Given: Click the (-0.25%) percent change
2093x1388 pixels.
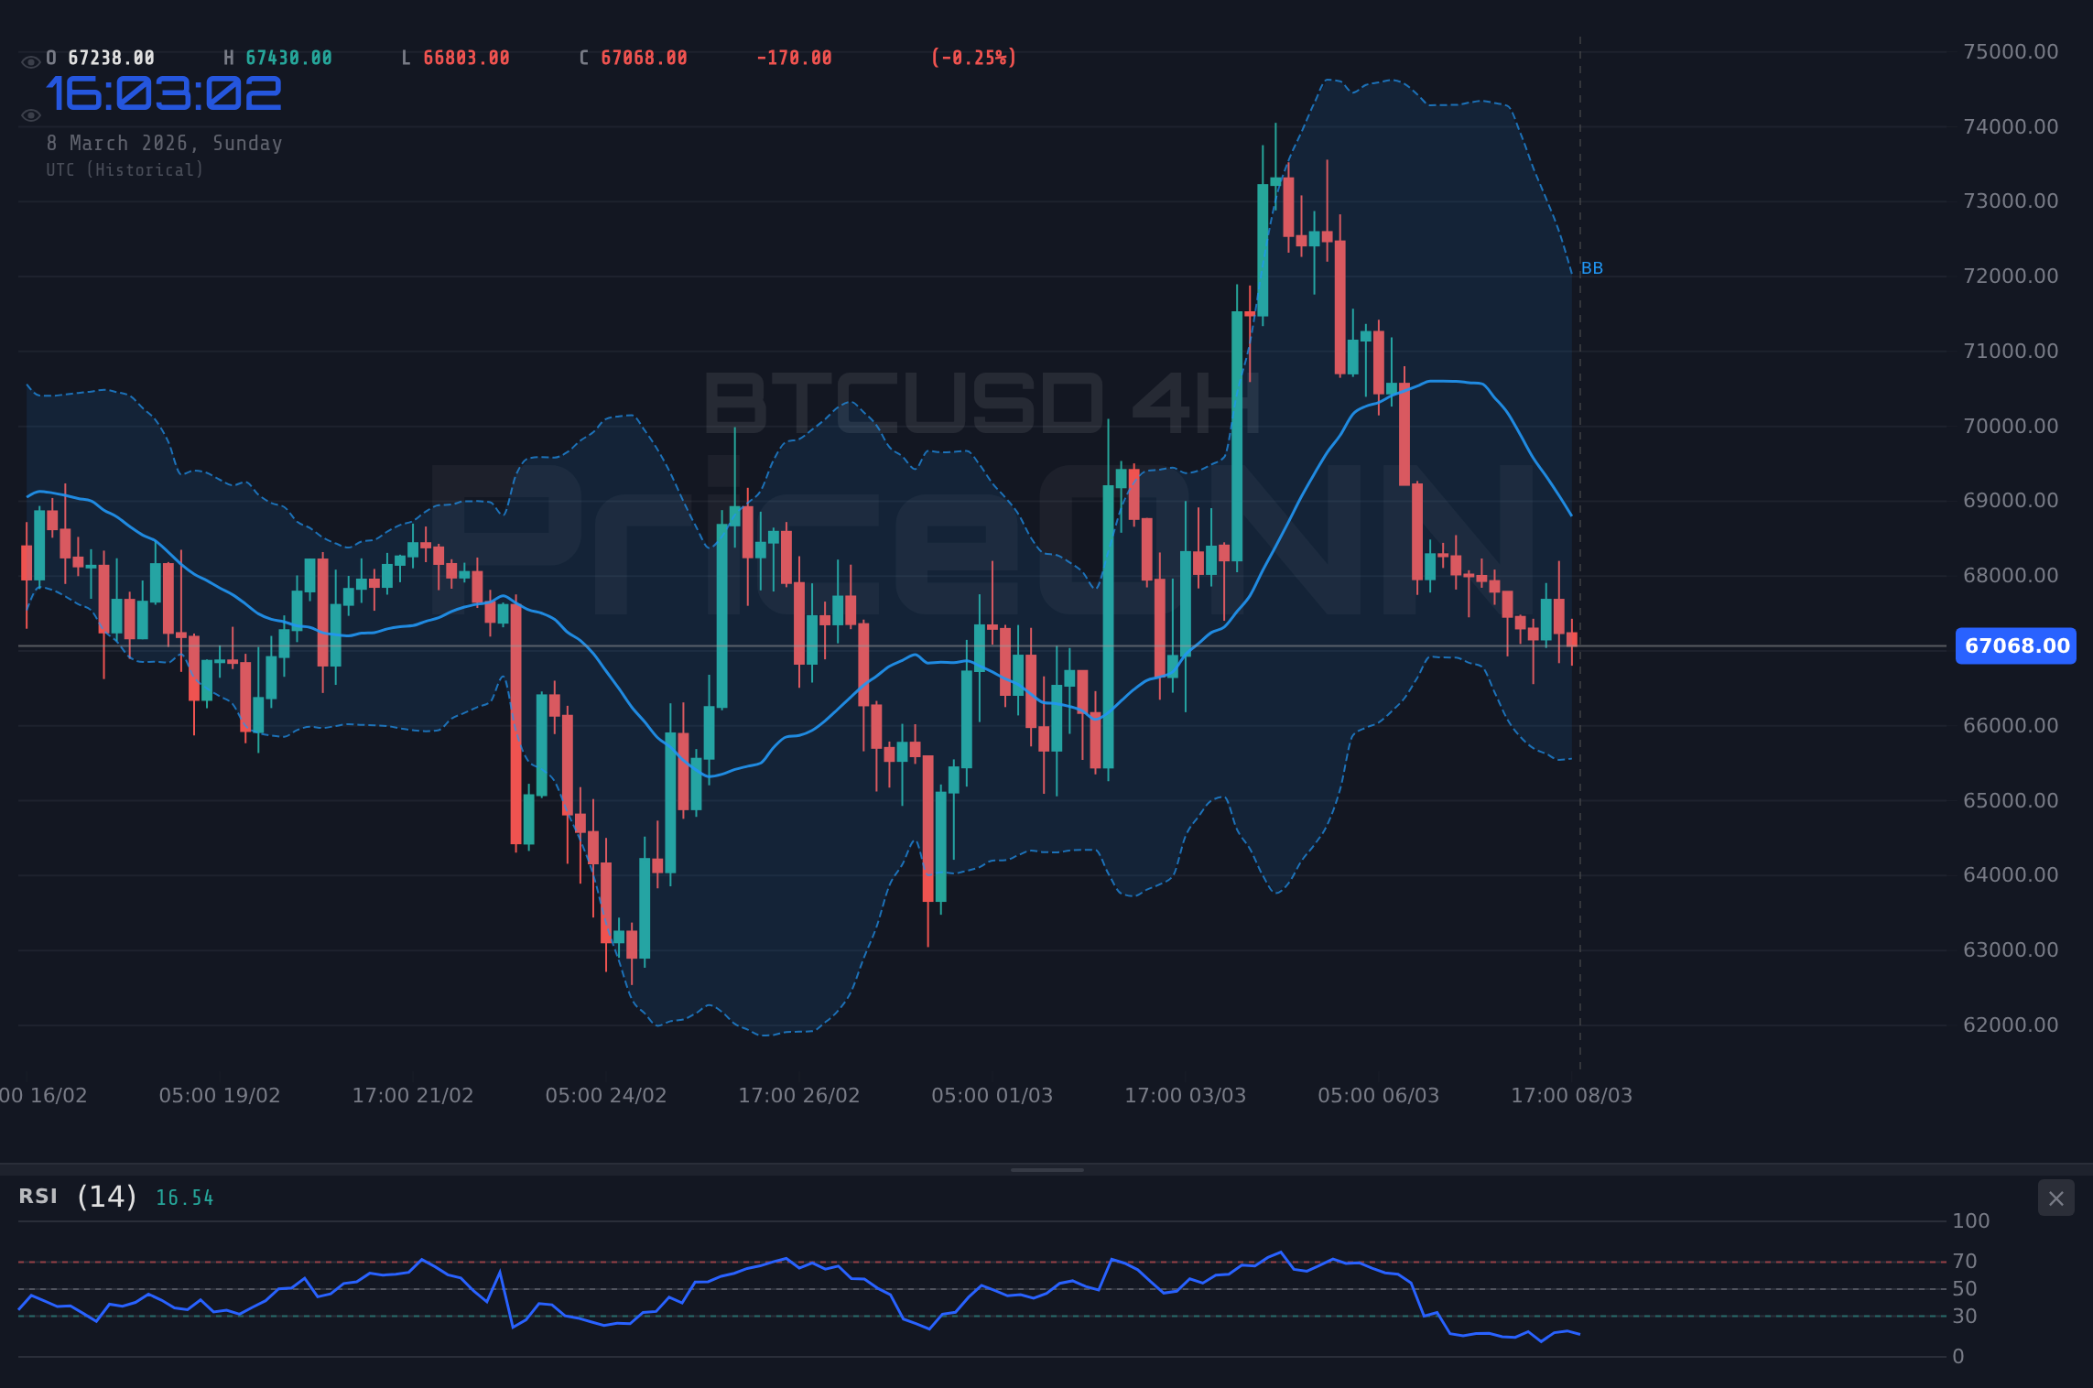Looking at the screenshot, I should click(974, 58).
